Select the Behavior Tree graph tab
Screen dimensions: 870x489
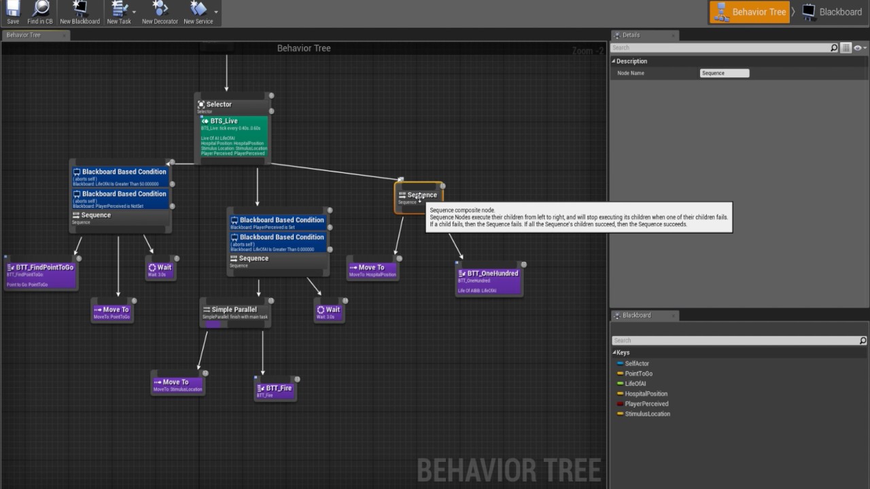tap(24, 35)
